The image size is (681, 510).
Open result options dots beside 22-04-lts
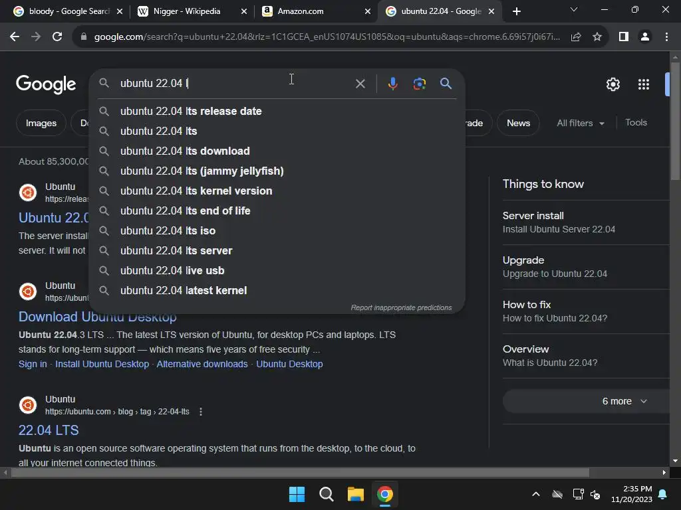(200, 412)
